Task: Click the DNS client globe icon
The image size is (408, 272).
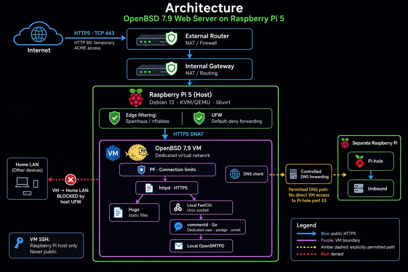Action: tap(235, 174)
